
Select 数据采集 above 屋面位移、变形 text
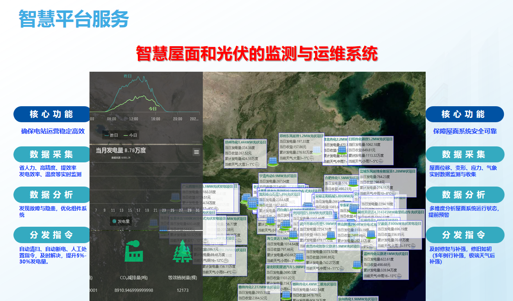point(464,155)
